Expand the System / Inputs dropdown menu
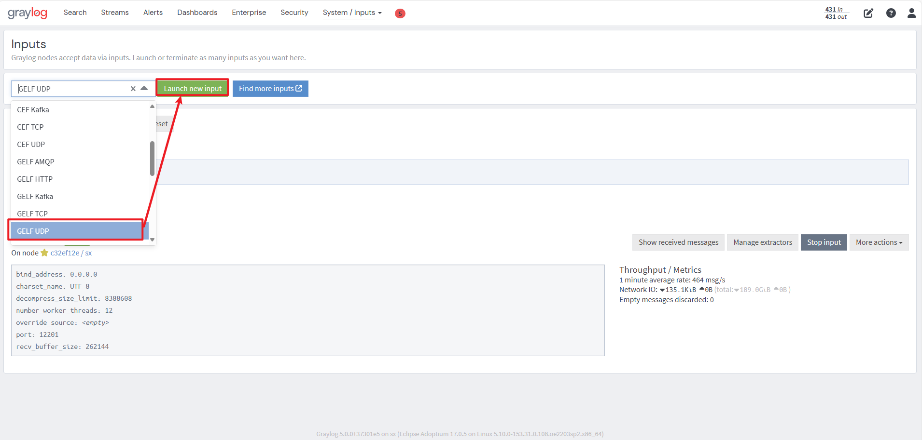The height and width of the screenshot is (440, 922). [352, 13]
